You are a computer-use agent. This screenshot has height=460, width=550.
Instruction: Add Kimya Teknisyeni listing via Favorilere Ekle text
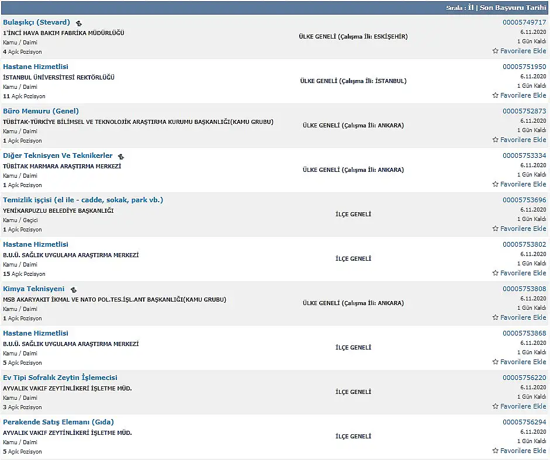523,317
